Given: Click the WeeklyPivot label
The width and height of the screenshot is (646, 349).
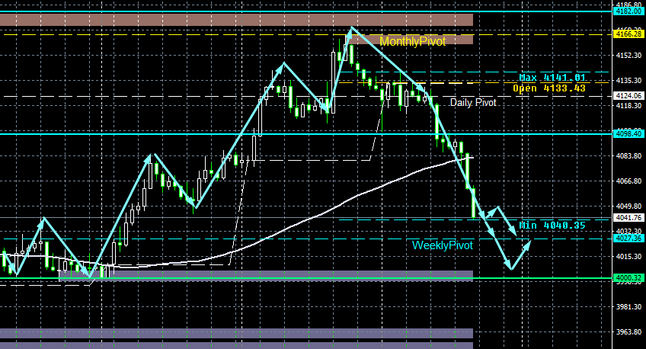Looking at the screenshot, I should point(443,245).
